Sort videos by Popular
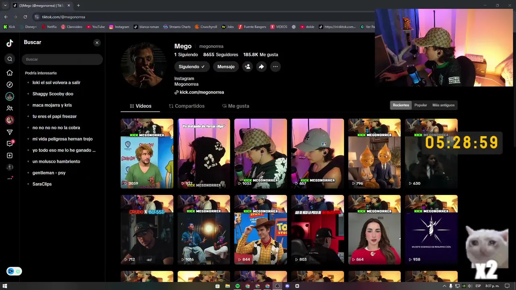516x290 pixels. click(x=420, y=105)
